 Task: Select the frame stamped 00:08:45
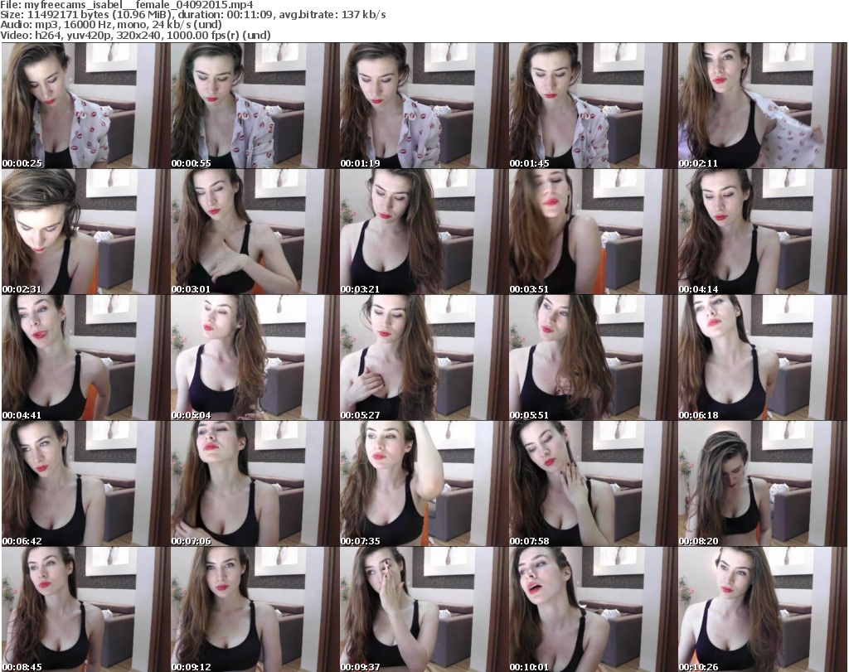click(x=85, y=609)
